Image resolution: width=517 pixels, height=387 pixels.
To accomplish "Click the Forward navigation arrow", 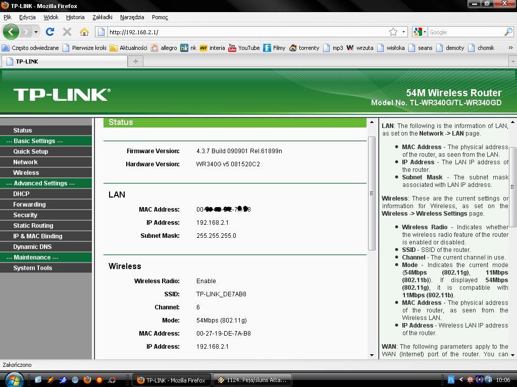I will pyautogui.click(x=26, y=32).
